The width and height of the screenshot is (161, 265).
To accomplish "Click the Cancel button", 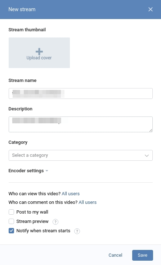I will click(x=115, y=255).
